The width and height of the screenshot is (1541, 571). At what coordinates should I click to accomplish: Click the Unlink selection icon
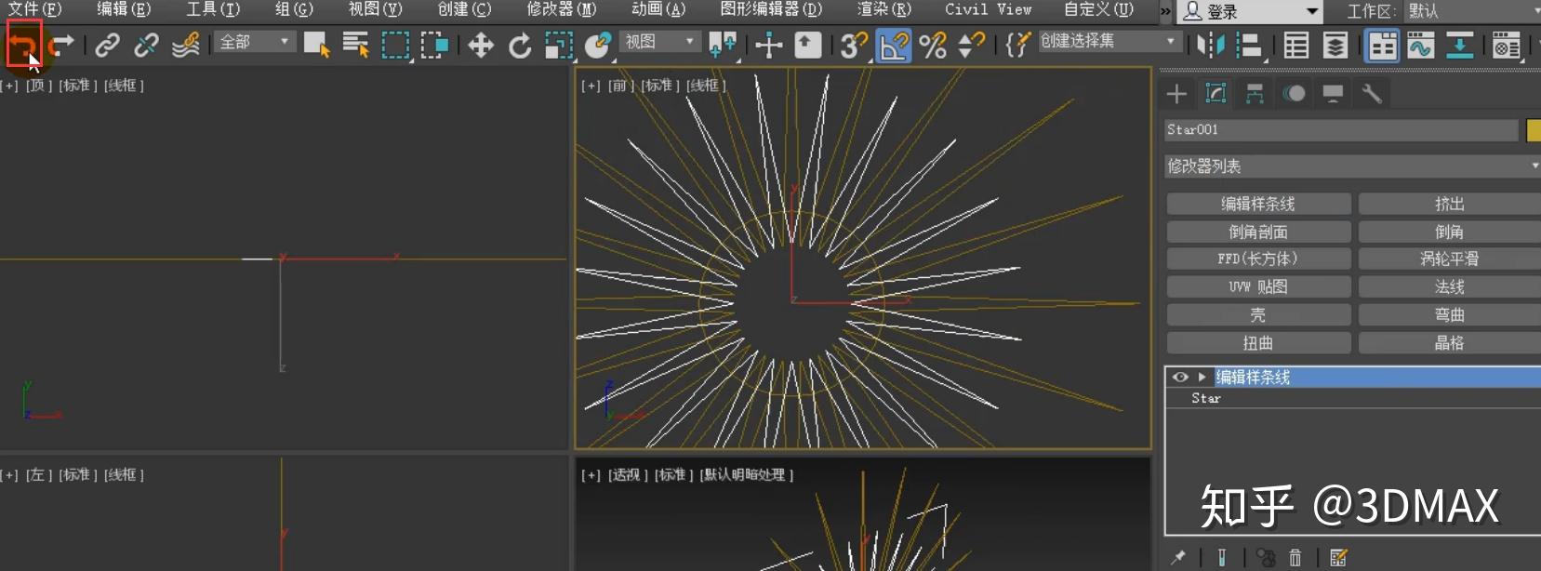click(x=146, y=44)
